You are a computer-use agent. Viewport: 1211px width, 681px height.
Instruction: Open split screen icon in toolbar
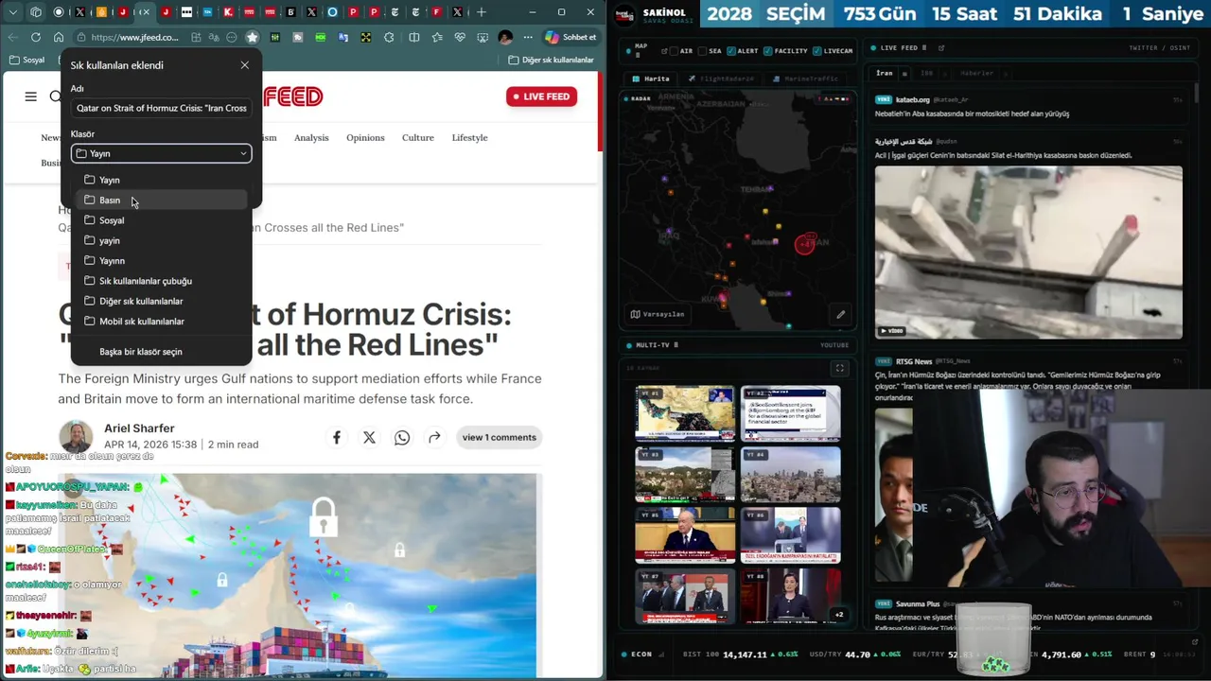click(x=413, y=37)
